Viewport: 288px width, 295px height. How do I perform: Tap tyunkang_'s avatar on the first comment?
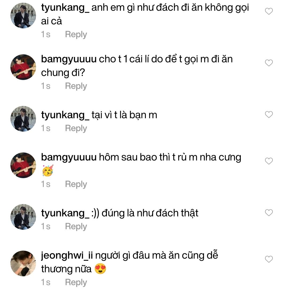(23, 16)
